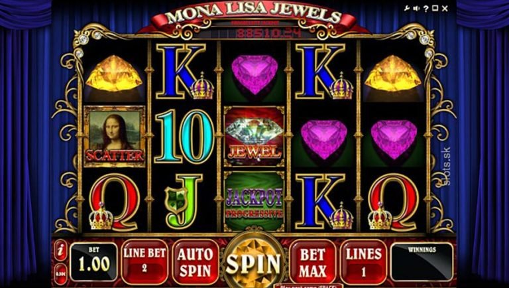This screenshot has height=288, width=509.
Task: Click the WINNINGS display panel
Action: coord(422,261)
